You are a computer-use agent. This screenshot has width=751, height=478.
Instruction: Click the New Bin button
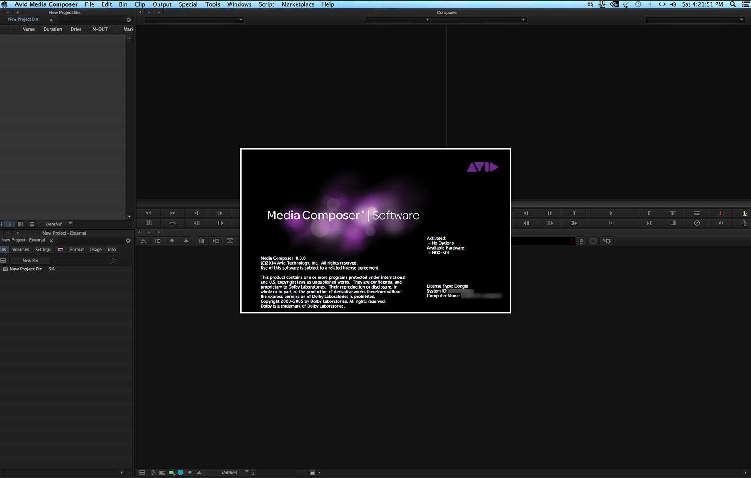[x=31, y=261]
